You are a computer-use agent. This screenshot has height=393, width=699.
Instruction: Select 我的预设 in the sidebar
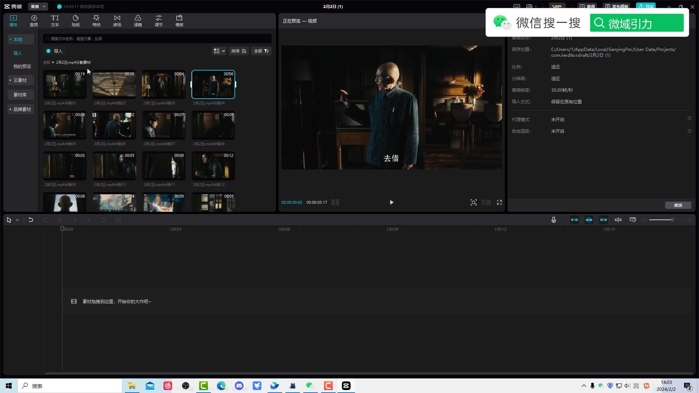[22, 66]
